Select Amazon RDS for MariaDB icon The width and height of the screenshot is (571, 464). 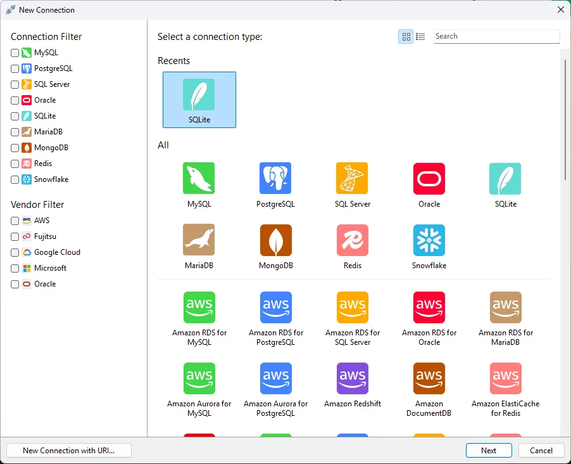pos(505,307)
